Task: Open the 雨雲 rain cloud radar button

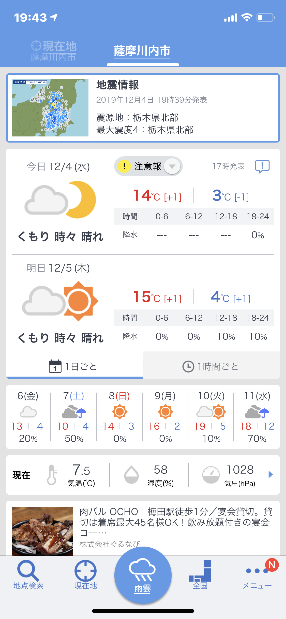Action: coord(143,575)
